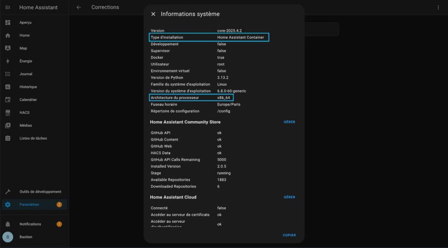Open the Outils de développement hammer icon
Screen dimensions: 448x248
(x=8, y=192)
